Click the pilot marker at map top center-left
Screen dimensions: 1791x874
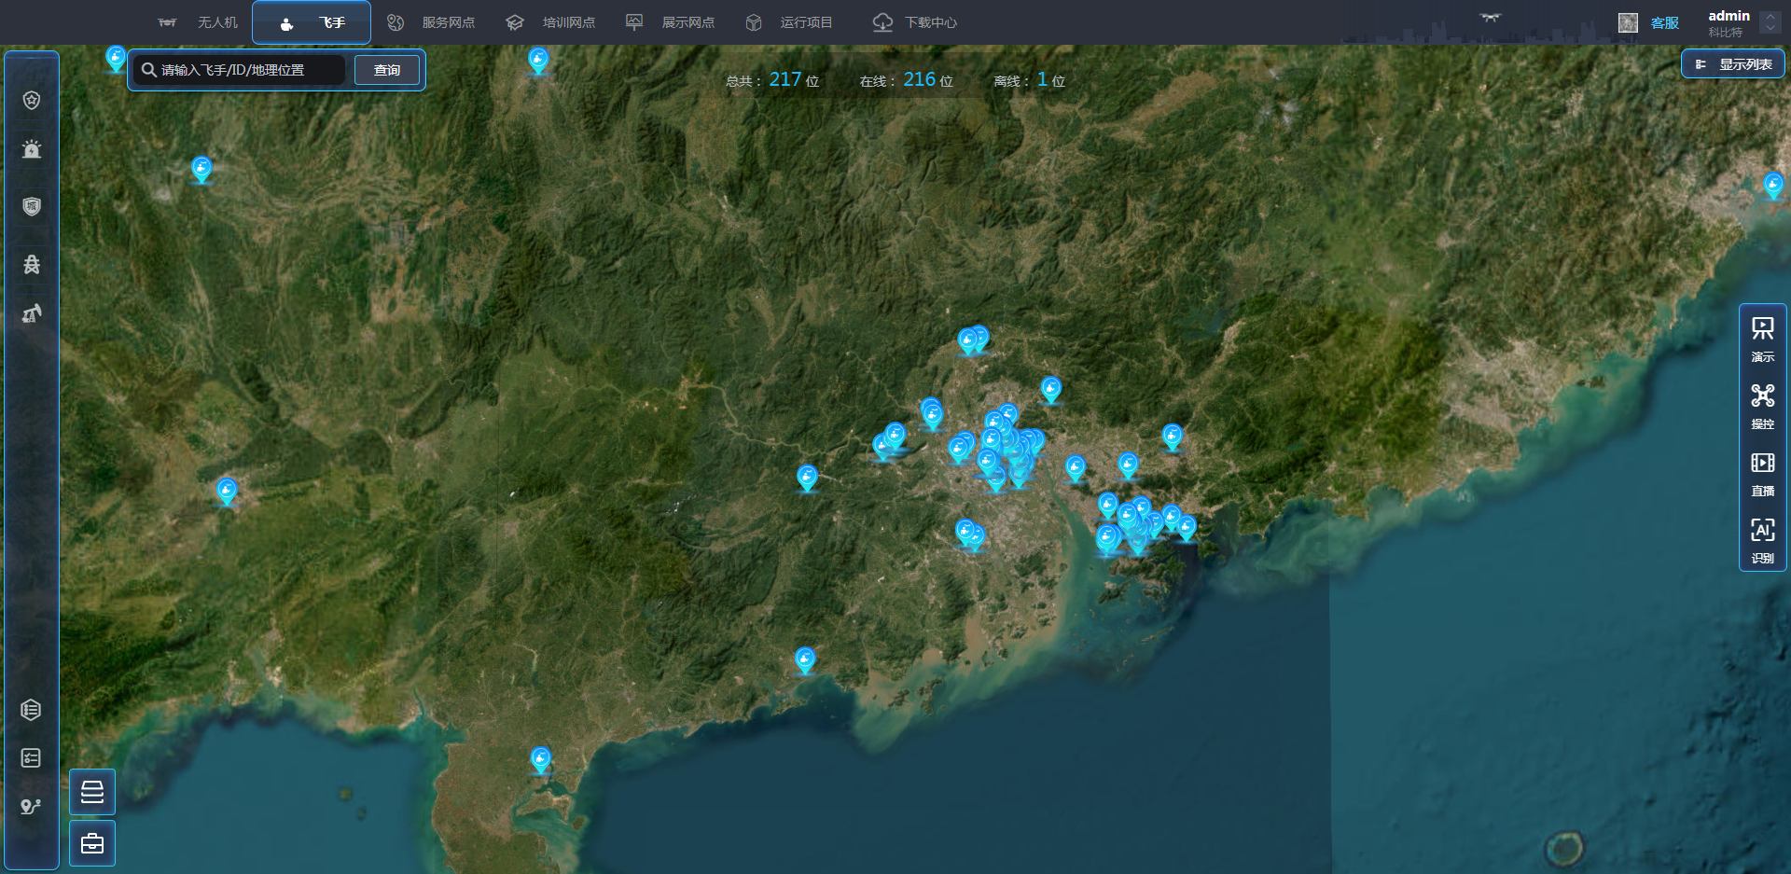coord(538,60)
